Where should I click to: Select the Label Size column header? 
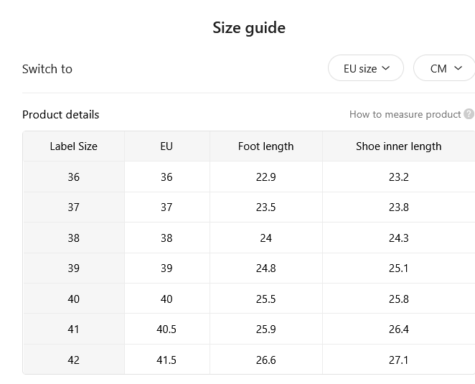pos(74,146)
